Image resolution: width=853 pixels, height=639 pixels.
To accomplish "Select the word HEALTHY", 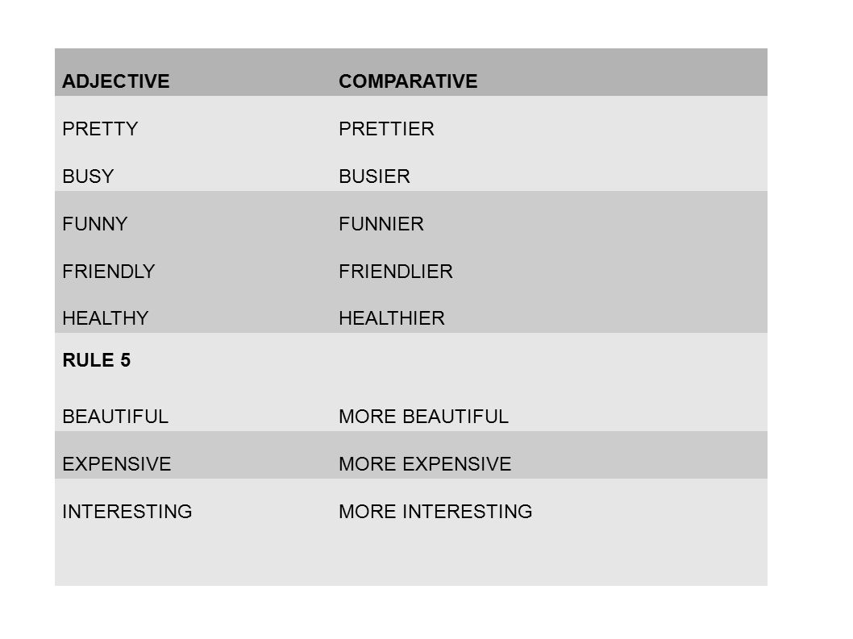I will coord(105,318).
